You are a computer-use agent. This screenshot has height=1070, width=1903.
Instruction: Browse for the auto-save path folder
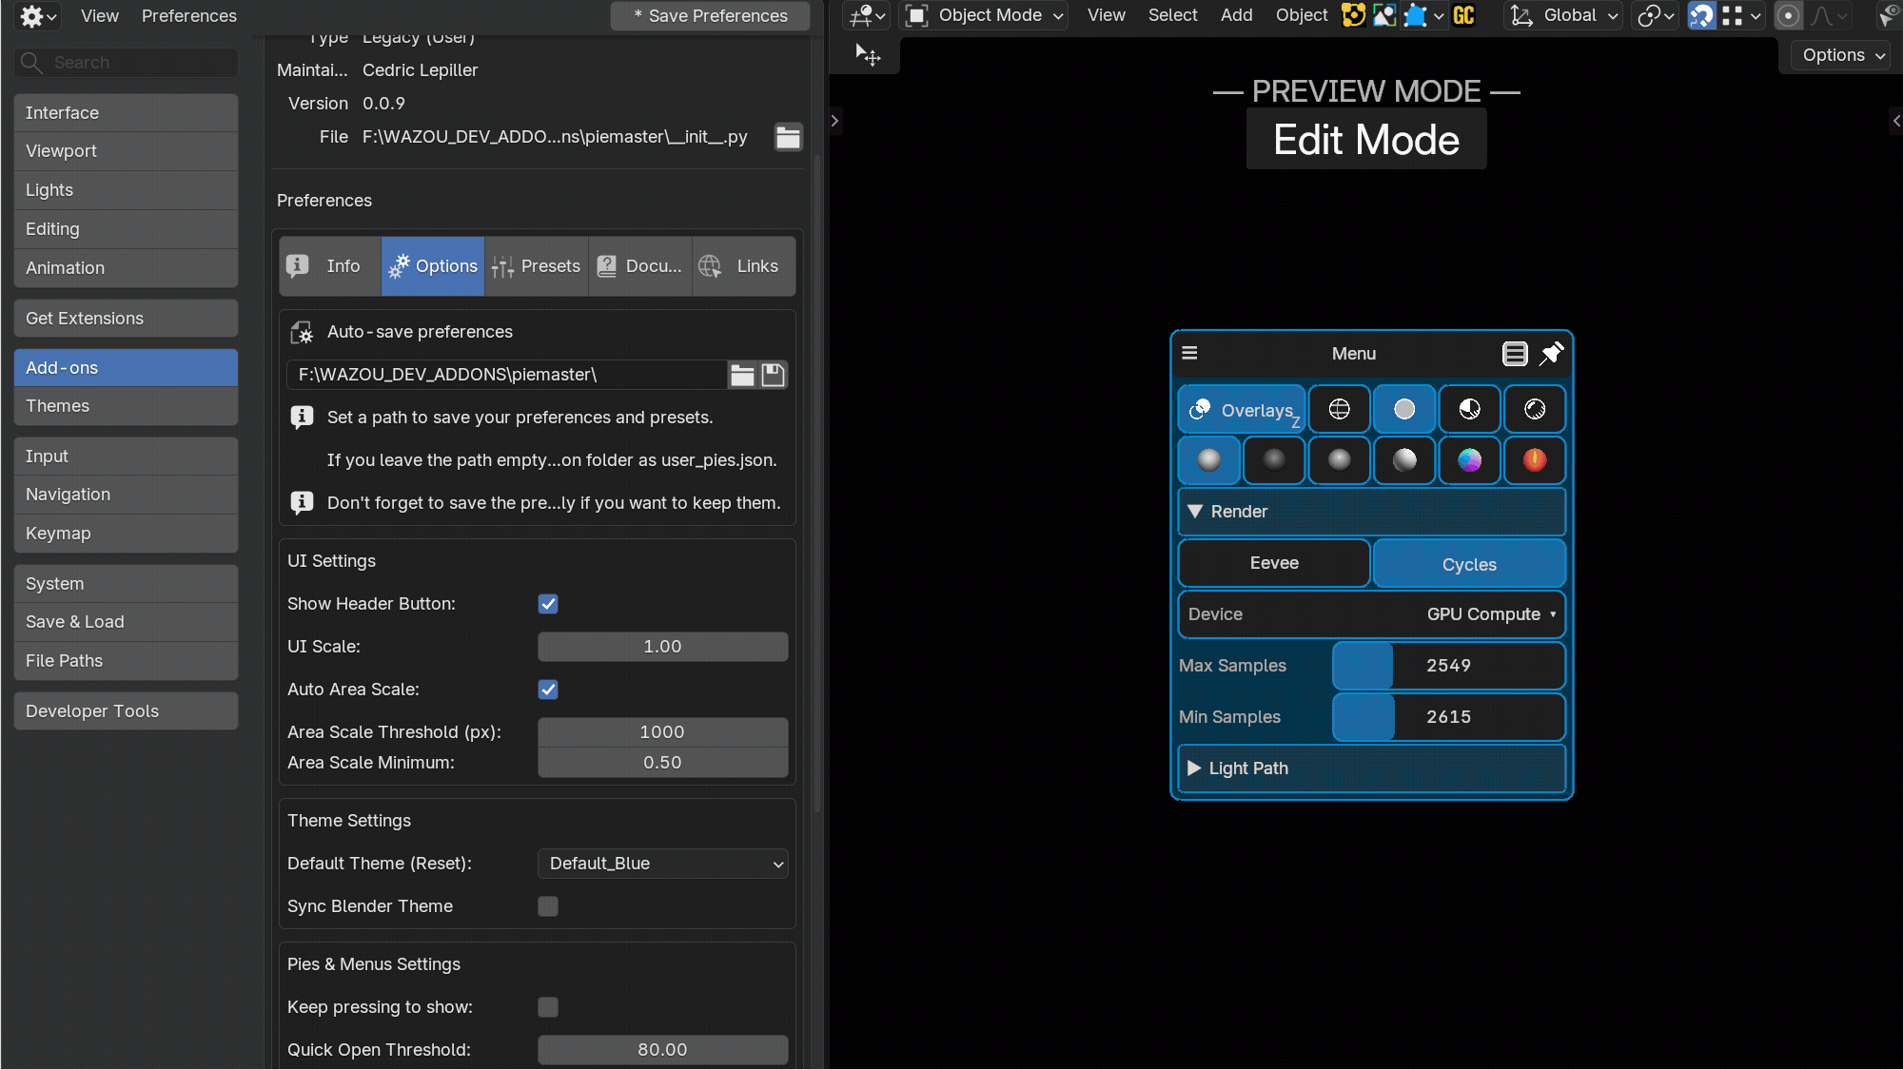[742, 375]
